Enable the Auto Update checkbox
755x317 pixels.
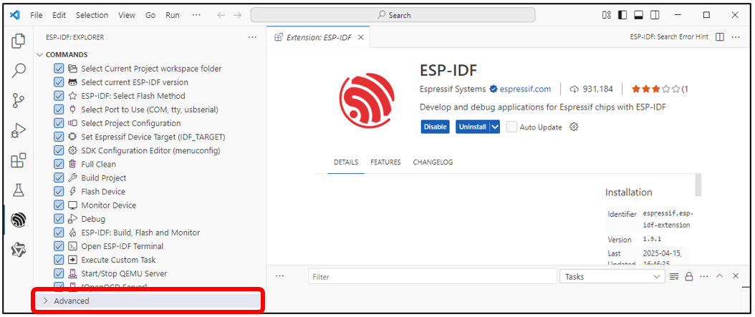point(512,127)
